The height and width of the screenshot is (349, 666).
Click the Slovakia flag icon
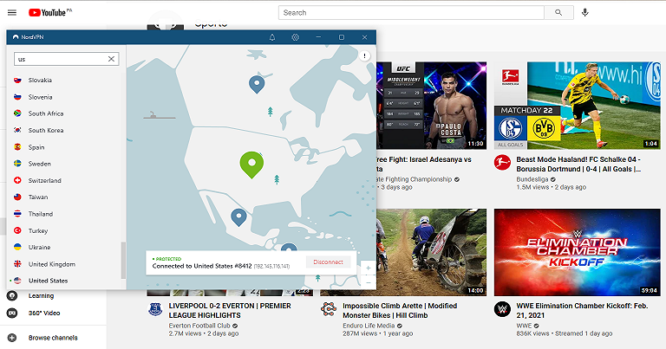point(17,81)
